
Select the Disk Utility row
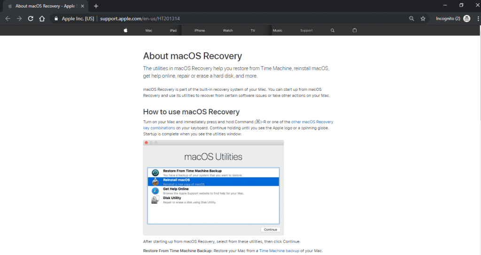214,199
